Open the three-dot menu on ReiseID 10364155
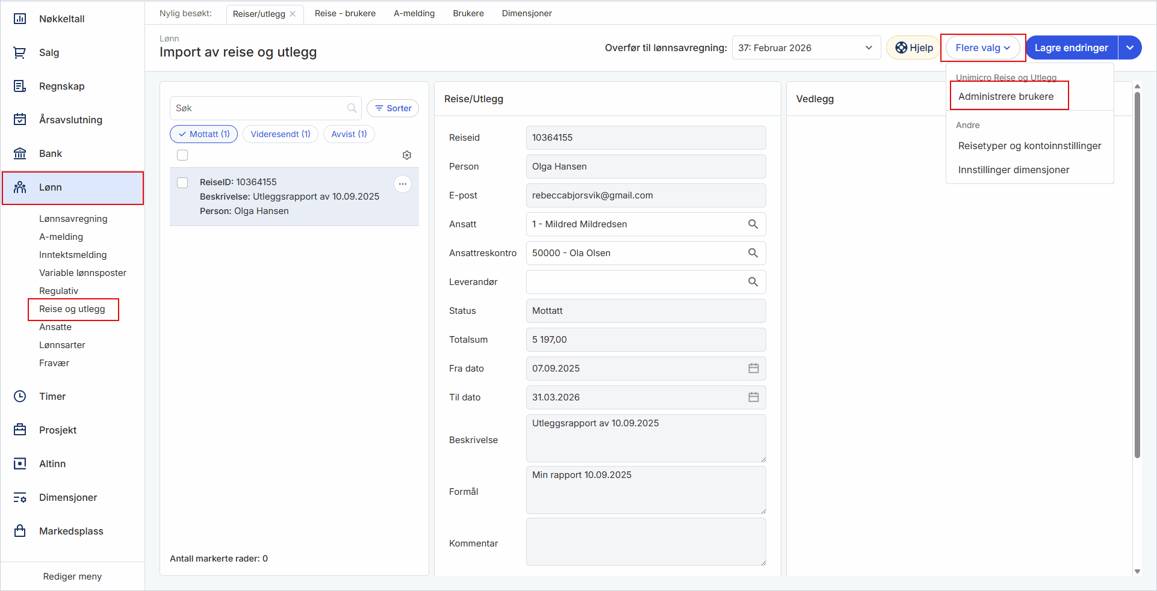This screenshot has height=591, width=1157. click(x=403, y=184)
